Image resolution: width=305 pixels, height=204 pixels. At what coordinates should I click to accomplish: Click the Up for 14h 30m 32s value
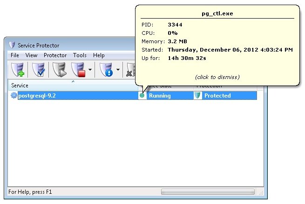tap(187, 58)
